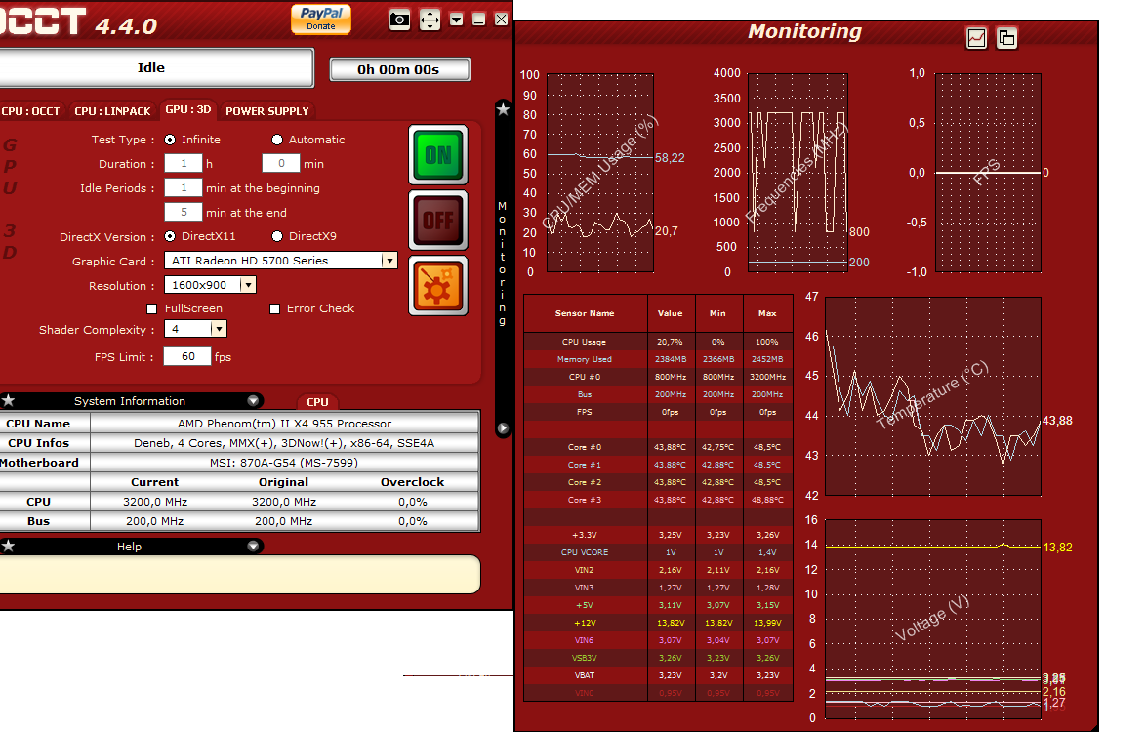Click the Temperature graph
The width and height of the screenshot is (1146, 732).
coord(933,396)
